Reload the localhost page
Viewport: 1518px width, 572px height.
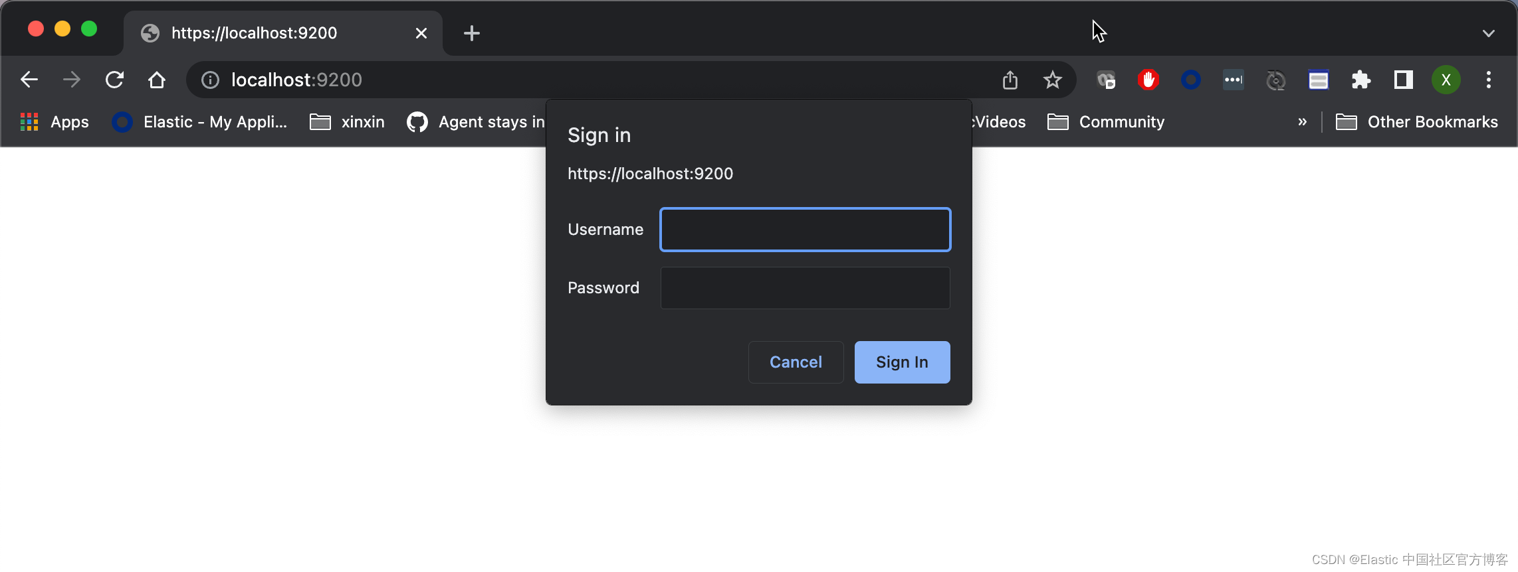pyautogui.click(x=114, y=80)
